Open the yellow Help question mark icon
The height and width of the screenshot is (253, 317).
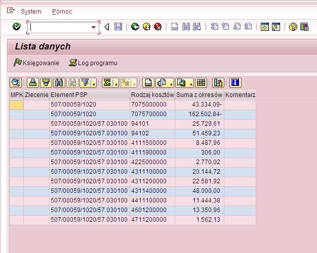pyautogui.click(x=293, y=27)
